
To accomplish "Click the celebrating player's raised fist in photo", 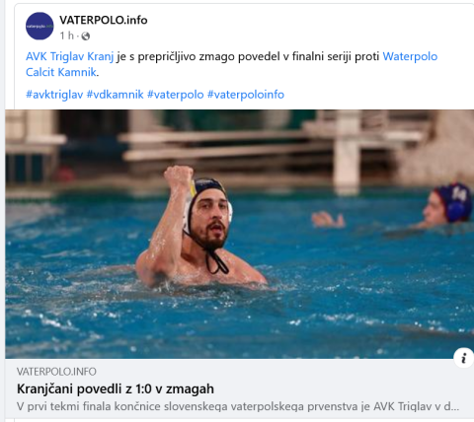I will coord(178,176).
